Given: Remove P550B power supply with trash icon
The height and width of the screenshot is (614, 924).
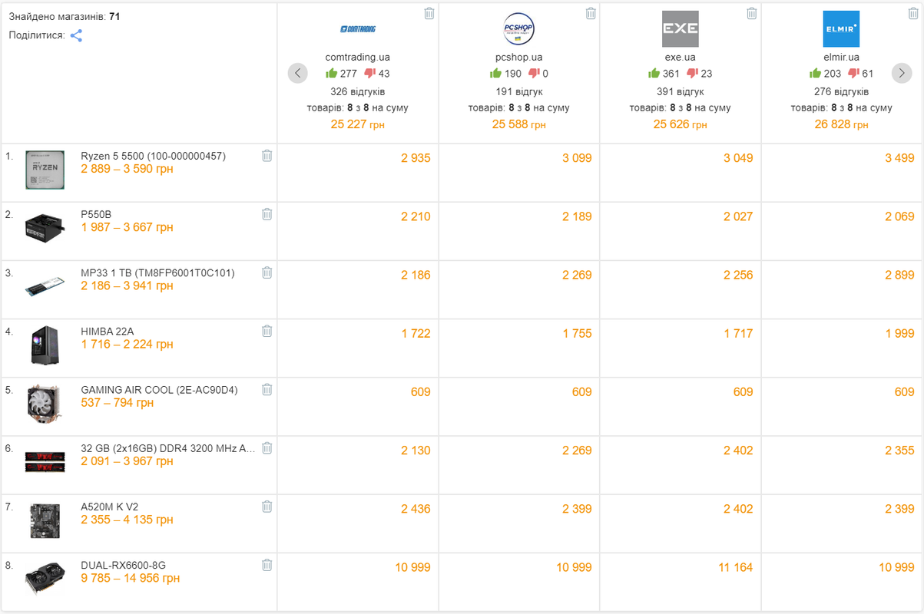Looking at the screenshot, I should coord(267,214).
